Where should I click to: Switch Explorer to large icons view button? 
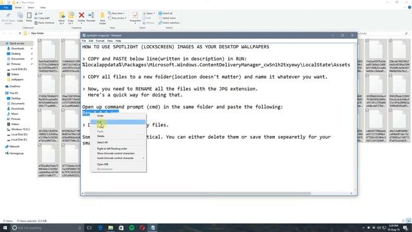(x=409, y=221)
